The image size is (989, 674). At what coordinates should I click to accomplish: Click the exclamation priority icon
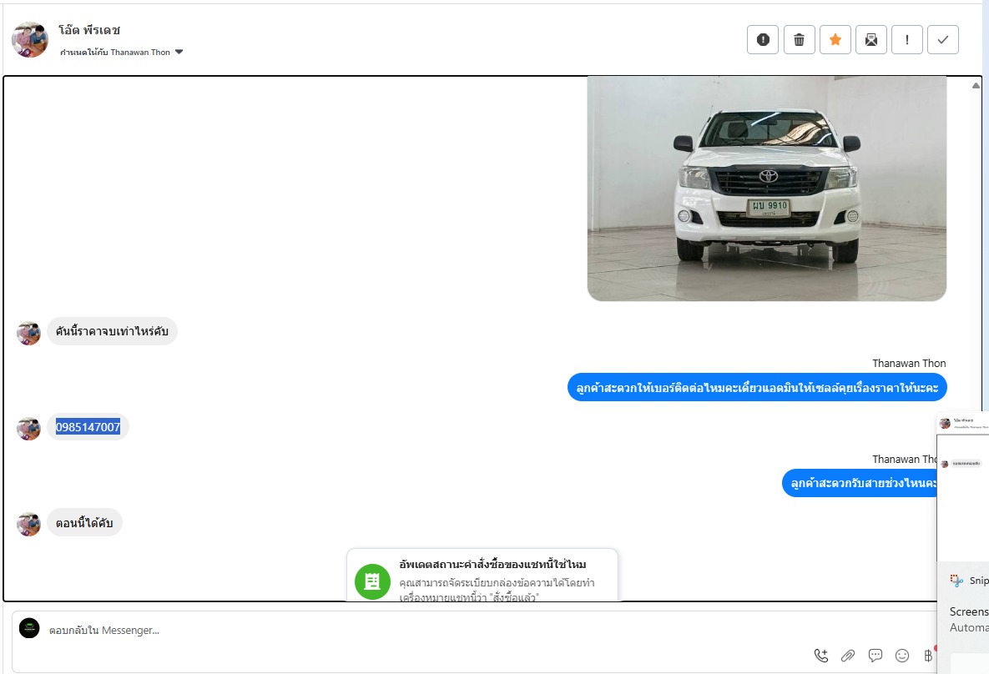click(907, 40)
